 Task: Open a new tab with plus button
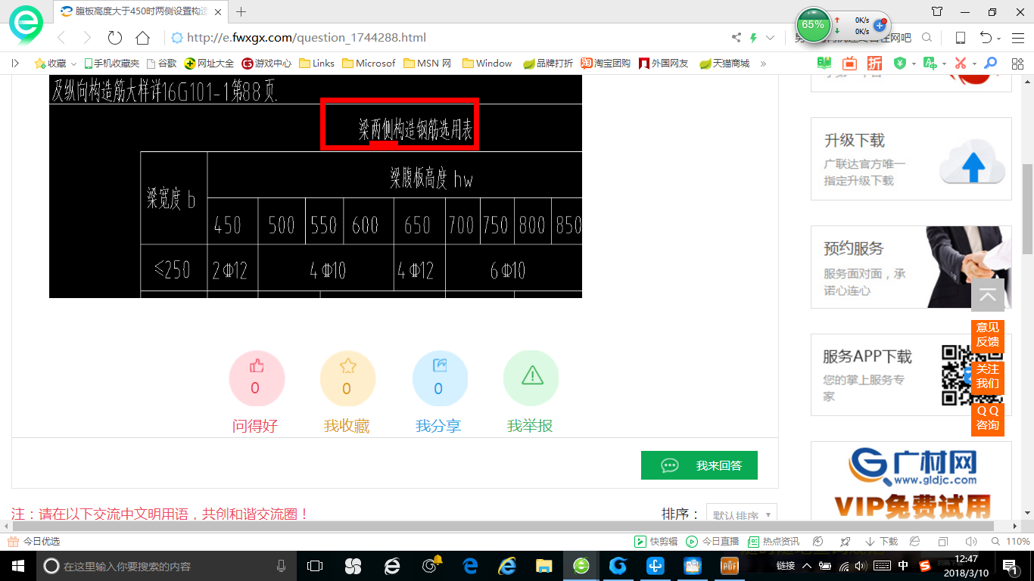[241, 11]
